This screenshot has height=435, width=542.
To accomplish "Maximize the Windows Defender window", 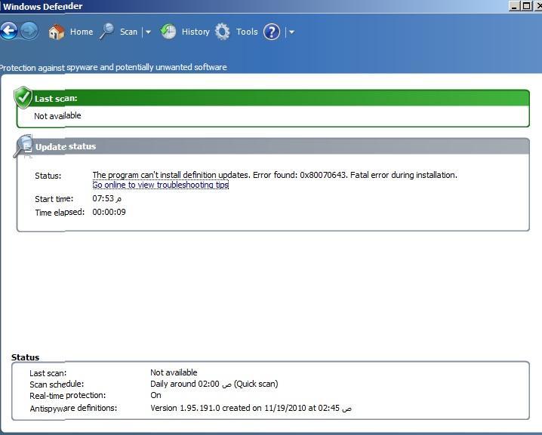I will [x=526, y=6].
